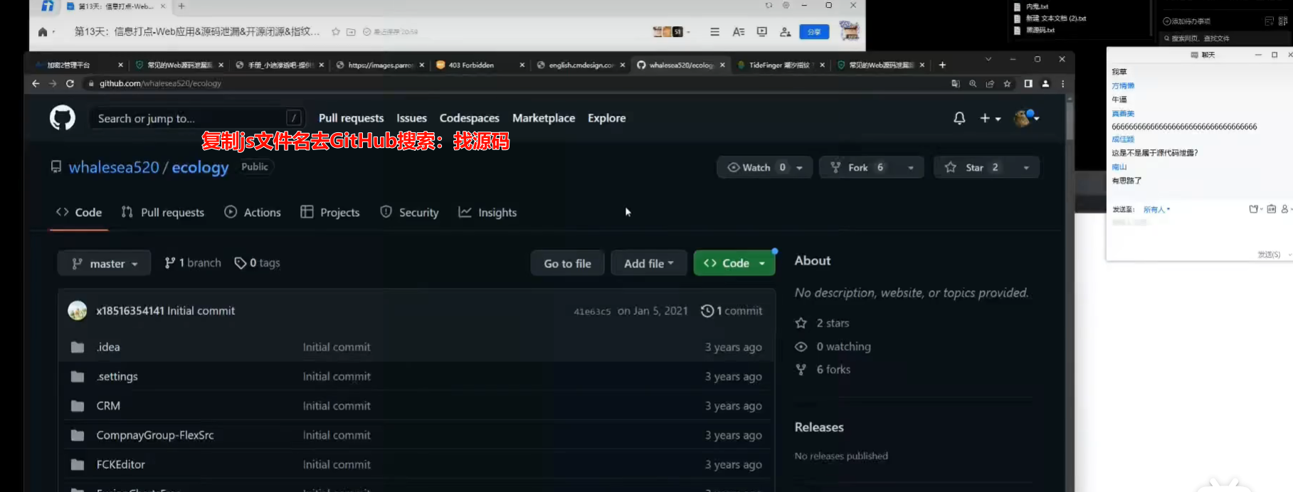Bookmark this page with the star icon

(x=1007, y=83)
